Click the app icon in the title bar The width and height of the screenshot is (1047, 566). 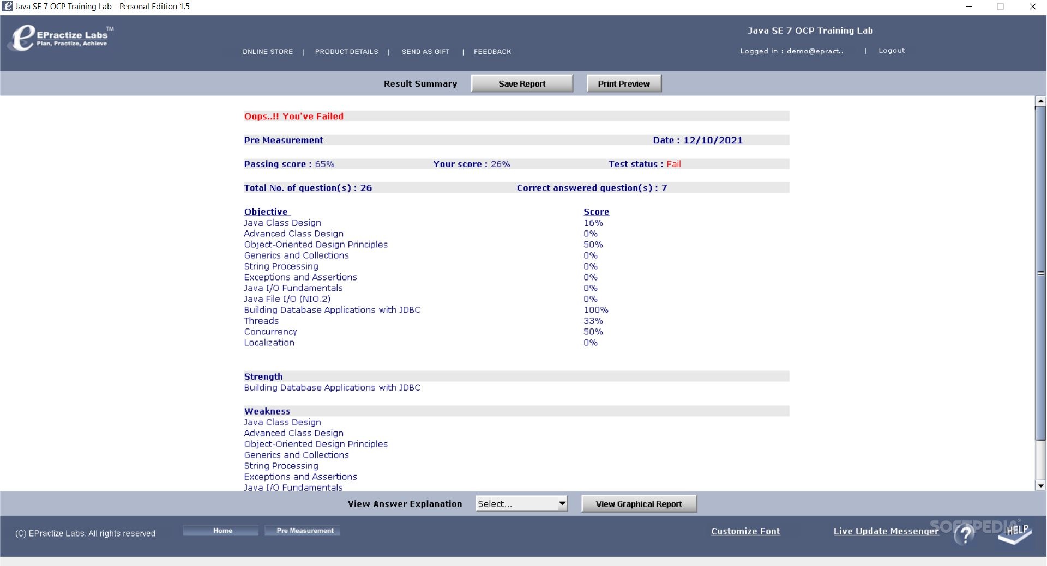[x=7, y=7]
